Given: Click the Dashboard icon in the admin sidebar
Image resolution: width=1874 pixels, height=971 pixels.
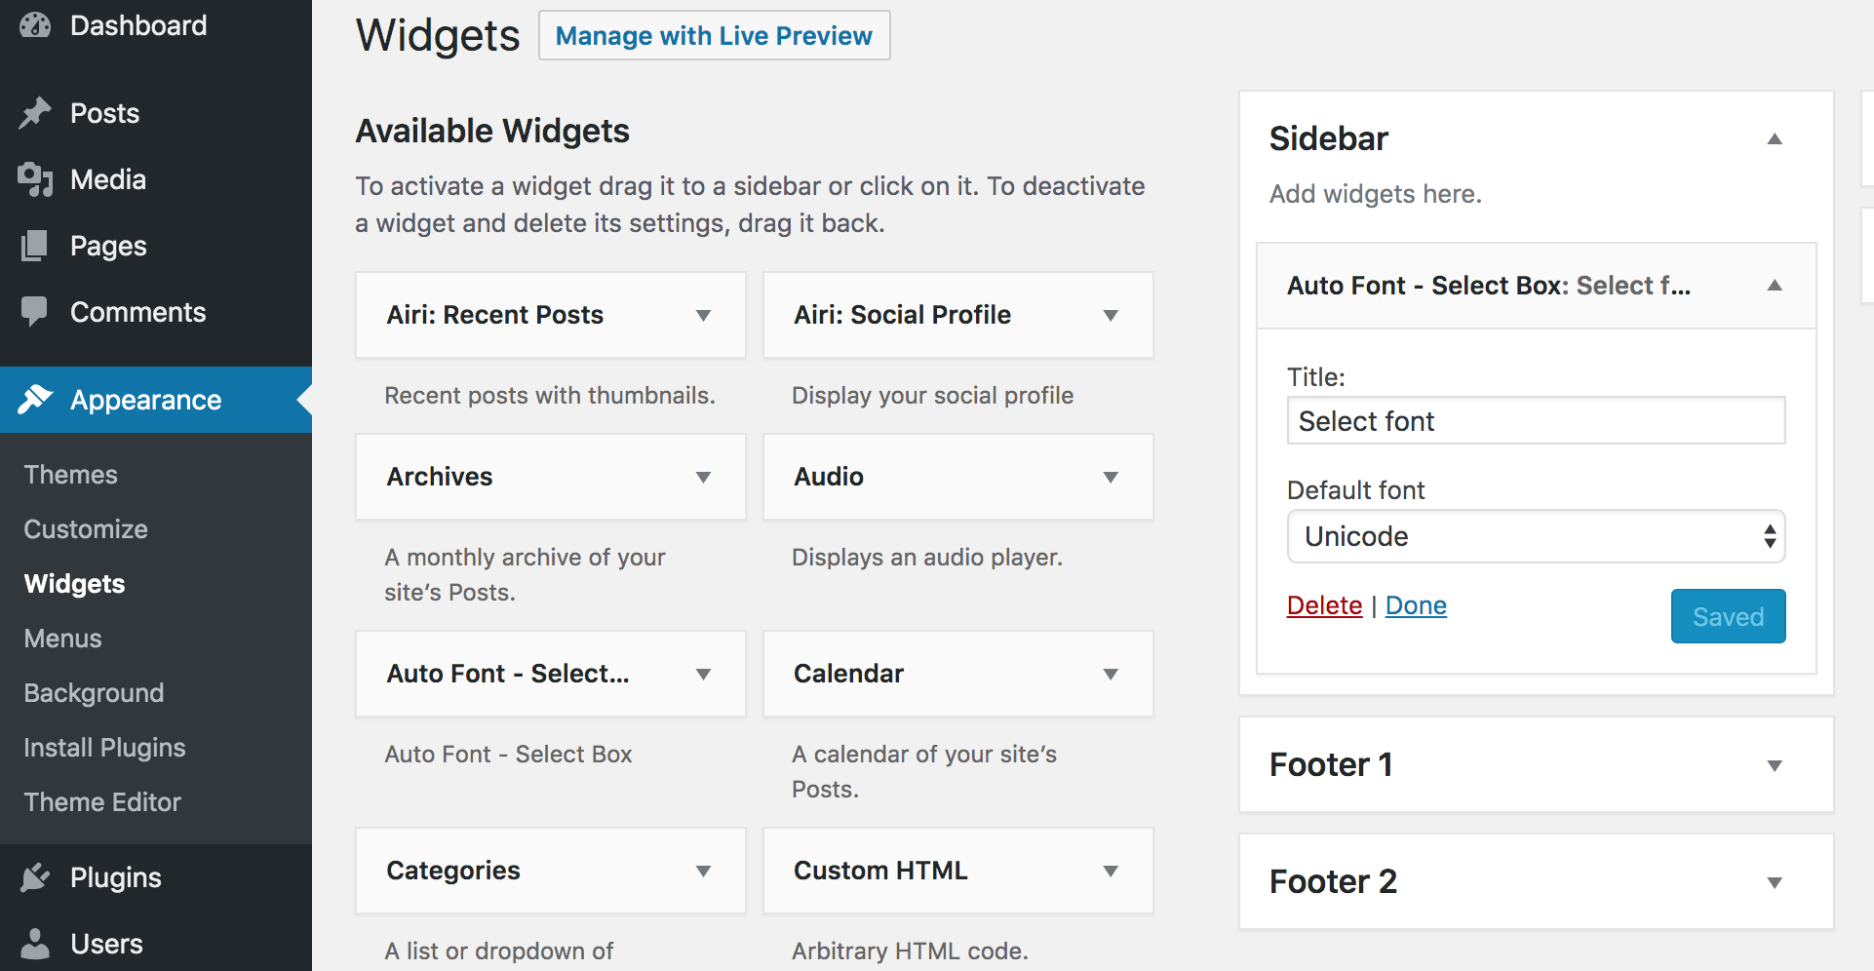Looking at the screenshot, I should 35,24.
